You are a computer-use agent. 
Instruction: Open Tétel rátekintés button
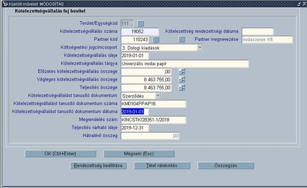[x=162, y=166]
